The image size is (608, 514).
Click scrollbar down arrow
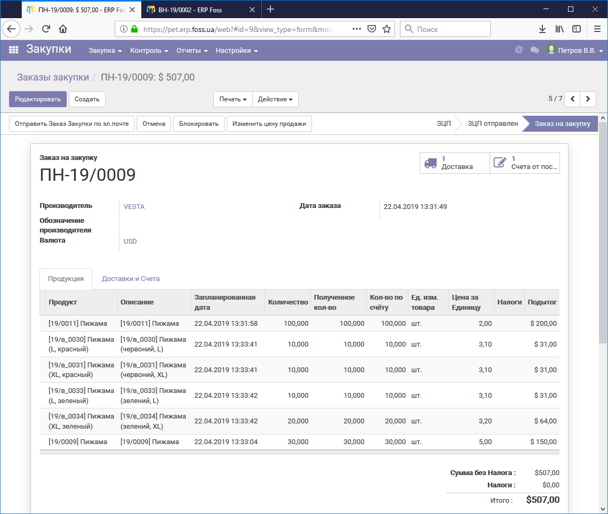(603, 509)
